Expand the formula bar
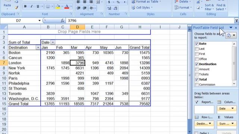 (x=236, y=20)
